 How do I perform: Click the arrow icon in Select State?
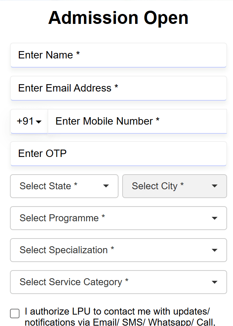[106, 186]
